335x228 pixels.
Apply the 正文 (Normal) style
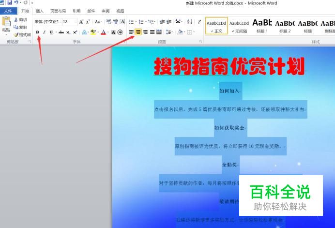point(216,26)
